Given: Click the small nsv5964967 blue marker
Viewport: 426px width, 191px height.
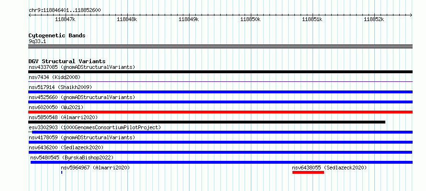Looking at the screenshot, I should [62, 172].
